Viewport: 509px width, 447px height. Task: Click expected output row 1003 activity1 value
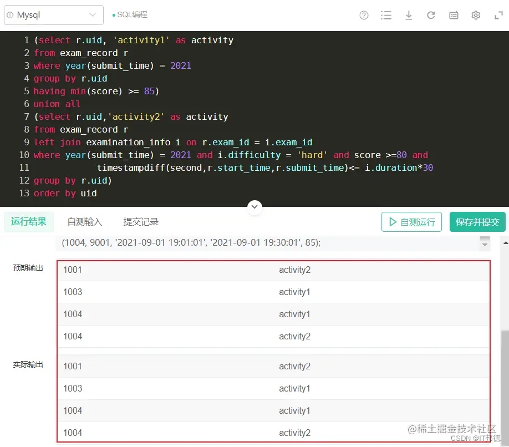click(x=294, y=292)
